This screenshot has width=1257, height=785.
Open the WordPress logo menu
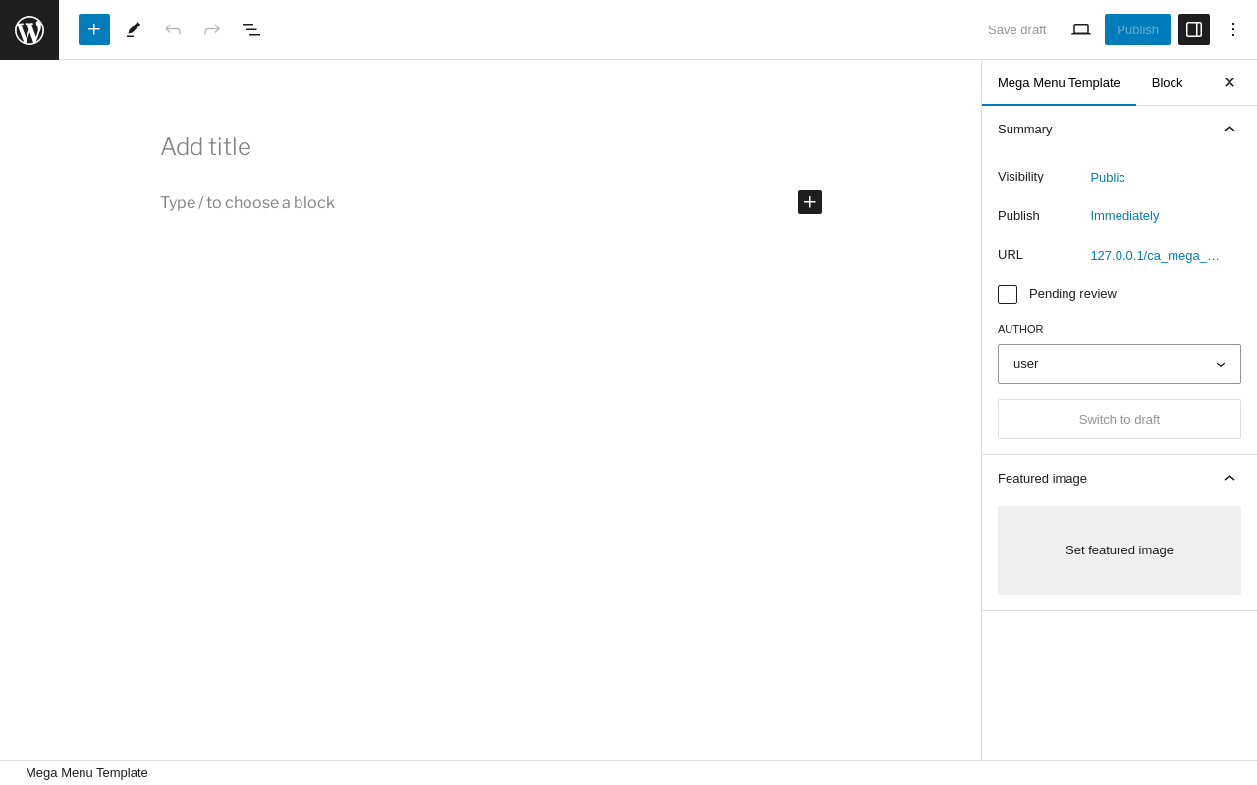coord(29,29)
